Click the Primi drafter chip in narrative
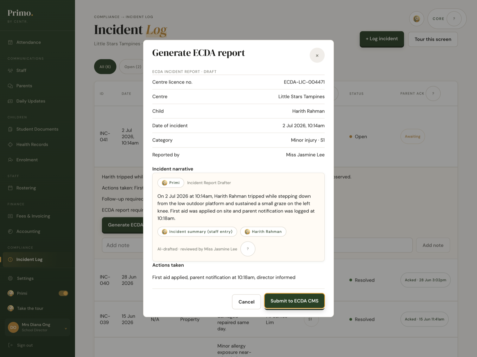477x357 pixels. tap(171, 183)
